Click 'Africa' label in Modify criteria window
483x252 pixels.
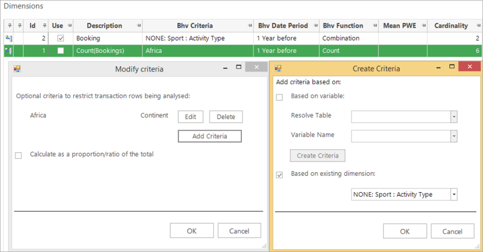tap(38, 116)
